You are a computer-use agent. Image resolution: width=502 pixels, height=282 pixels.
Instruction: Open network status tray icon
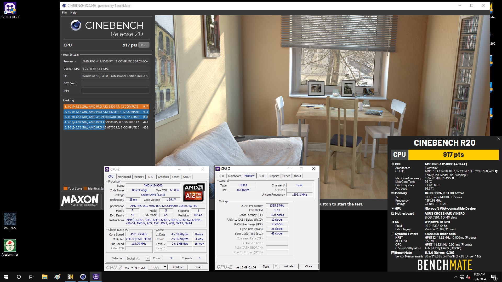pos(462,277)
